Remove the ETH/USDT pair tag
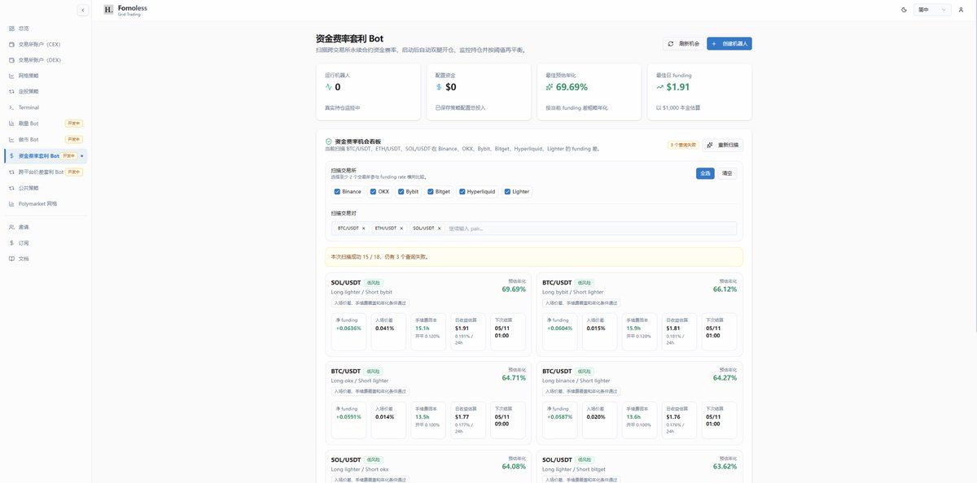Image resolution: width=977 pixels, height=483 pixels. point(401,228)
